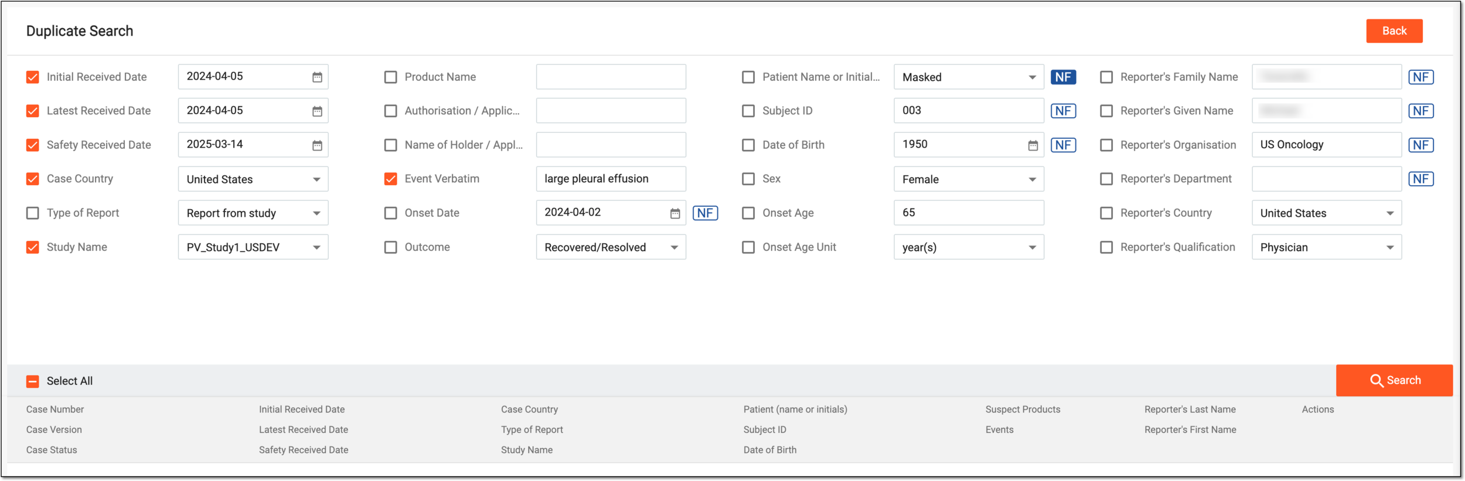
Task: Tick Reporter's Department checkbox
Action: click(1106, 179)
